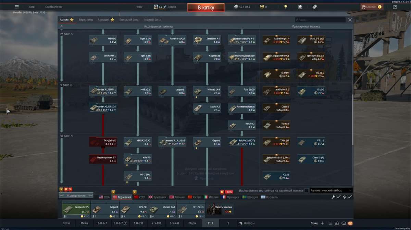This screenshot has height=230, width=411.
Task: Expand Исследования panel chevron
Action: (x=76, y=196)
